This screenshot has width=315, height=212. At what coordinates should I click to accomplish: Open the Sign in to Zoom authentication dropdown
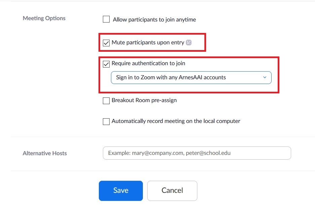(x=191, y=78)
